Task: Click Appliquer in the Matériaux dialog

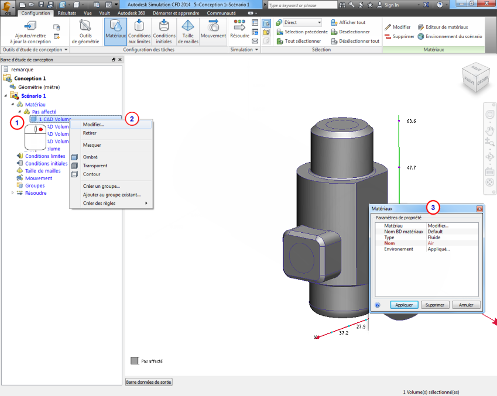Action: click(404, 305)
